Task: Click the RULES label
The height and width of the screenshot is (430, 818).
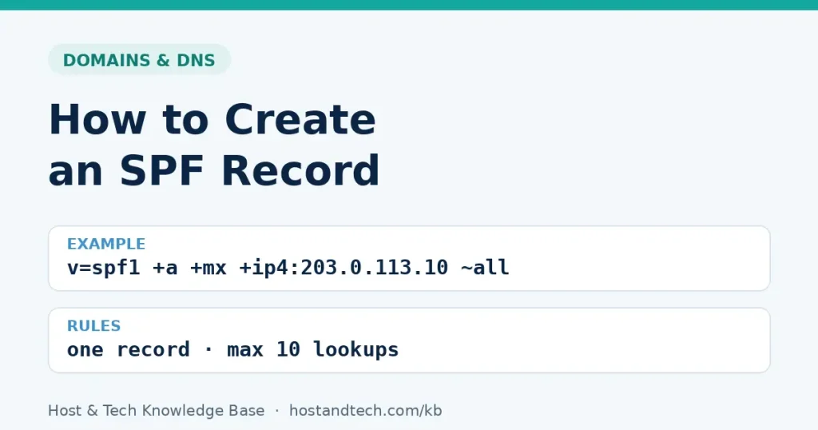Action: point(94,325)
